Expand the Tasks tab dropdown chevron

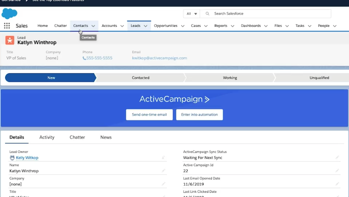click(310, 26)
